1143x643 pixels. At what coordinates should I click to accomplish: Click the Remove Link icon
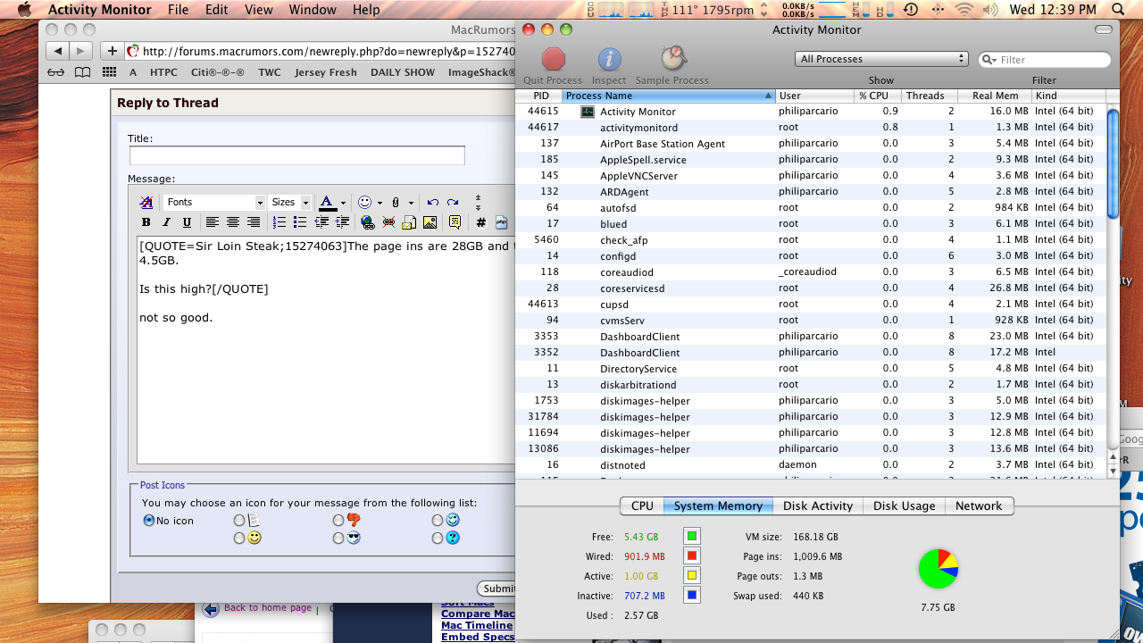(x=388, y=222)
